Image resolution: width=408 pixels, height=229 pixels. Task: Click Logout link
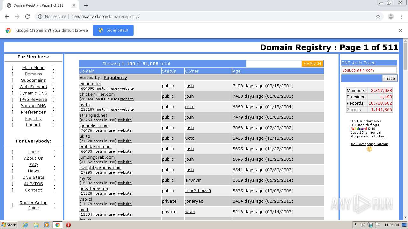tap(33, 125)
